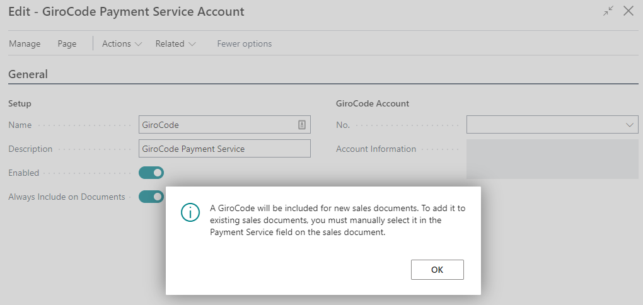Click the Description input field
Screen dimensions: 643x305
(224, 149)
